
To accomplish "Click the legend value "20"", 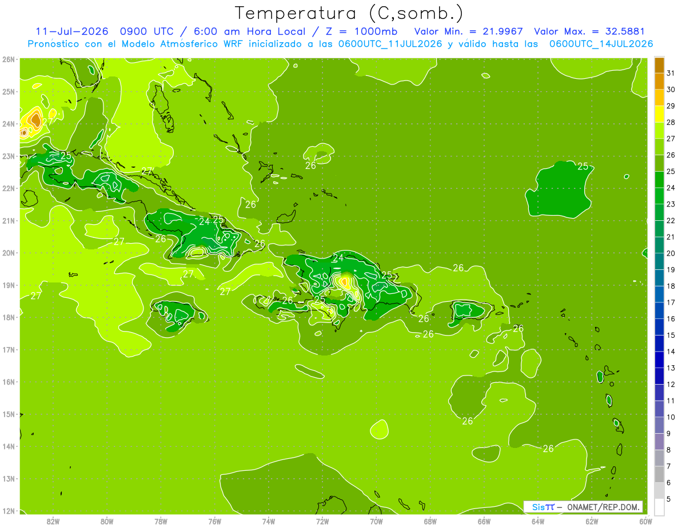I will coord(671,253).
